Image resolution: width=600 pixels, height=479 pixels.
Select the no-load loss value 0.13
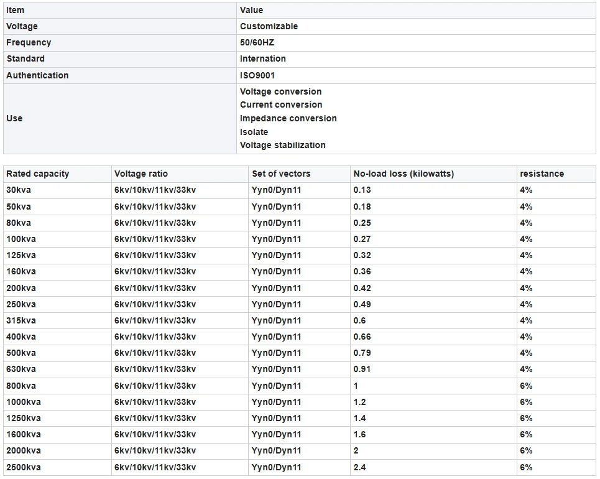point(362,190)
